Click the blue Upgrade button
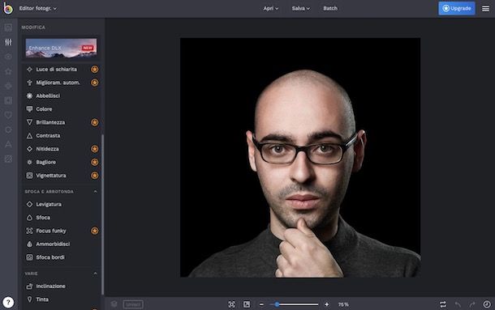This screenshot has height=310, width=495. tap(457, 9)
